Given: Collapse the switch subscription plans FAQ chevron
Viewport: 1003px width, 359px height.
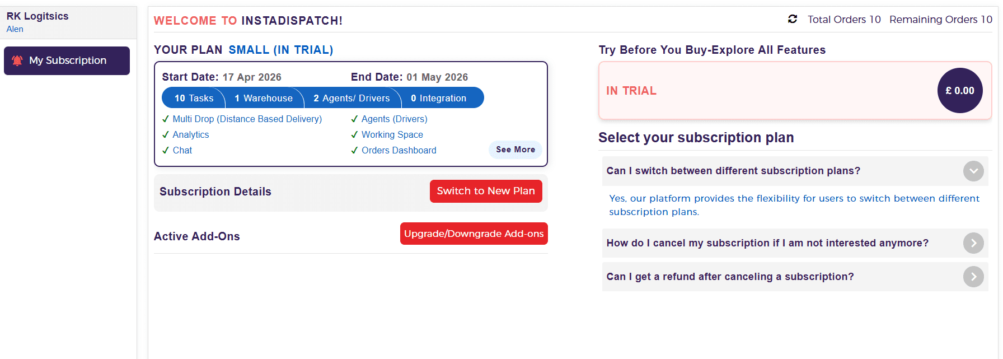Looking at the screenshot, I should (x=973, y=171).
